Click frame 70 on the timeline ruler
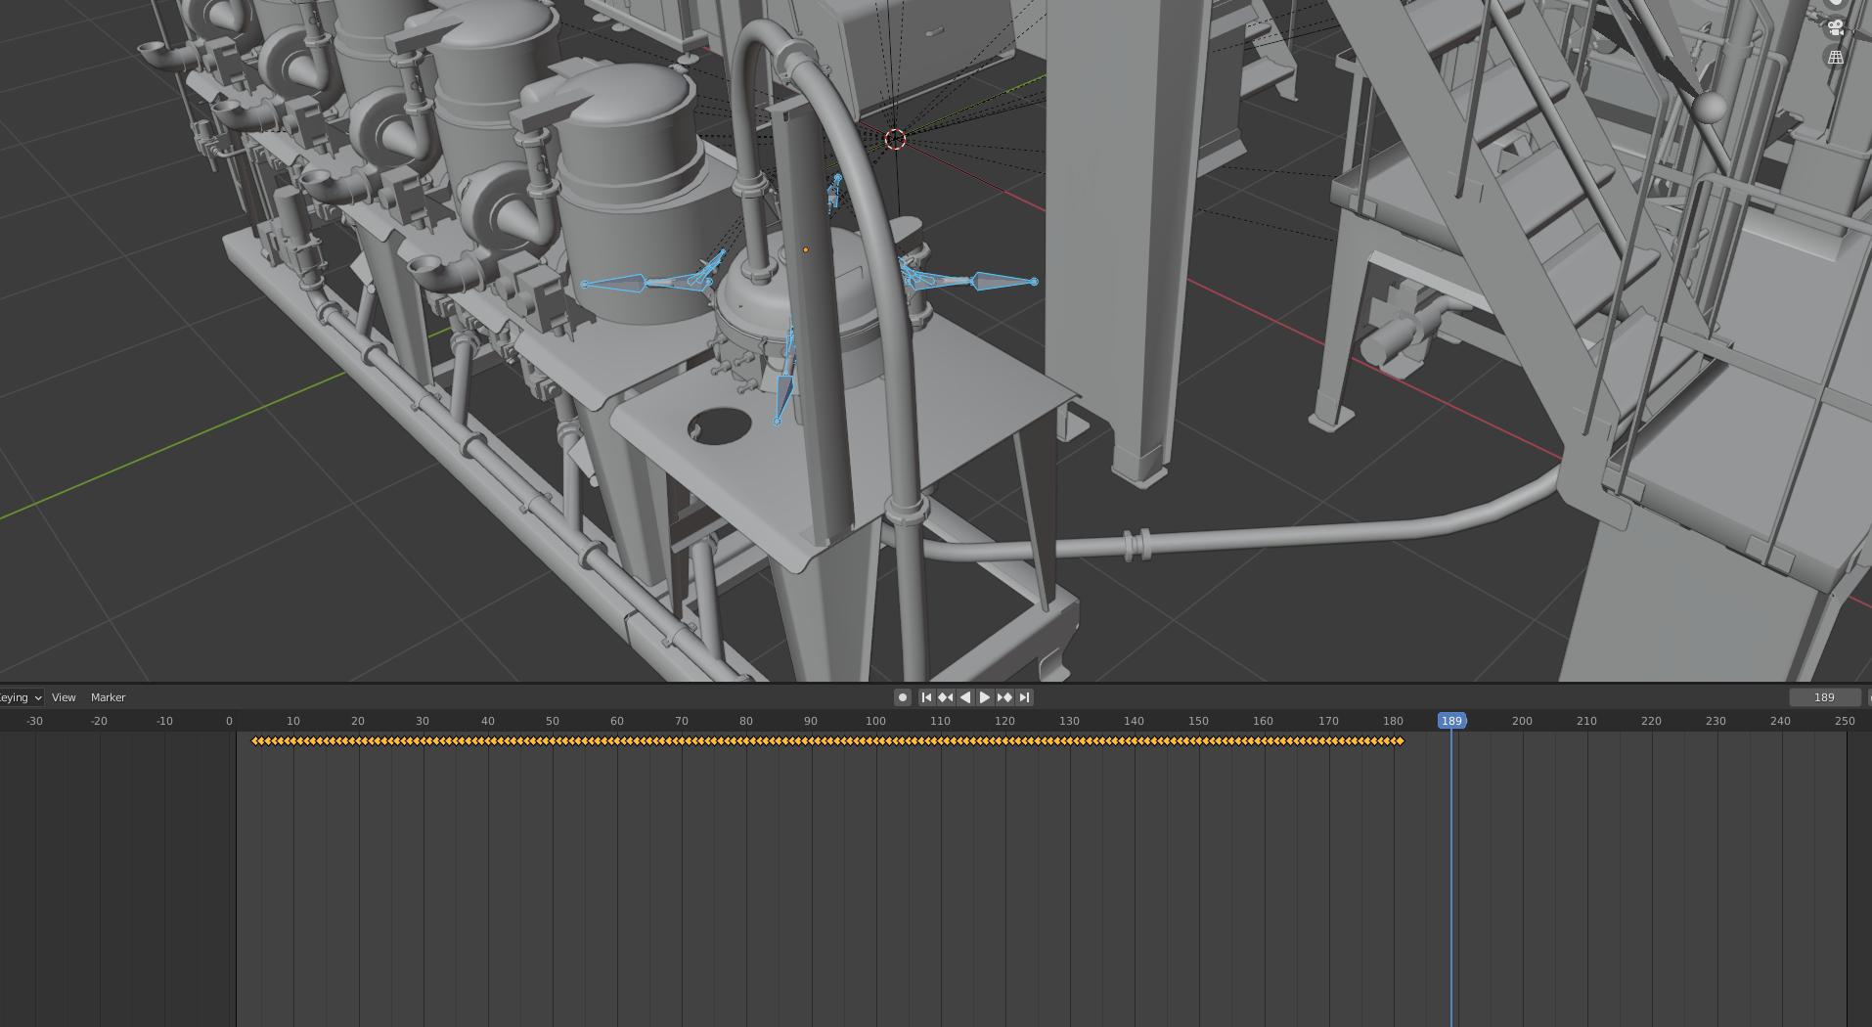Viewport: 1872px width, 1027px height. tap(682, 721)
